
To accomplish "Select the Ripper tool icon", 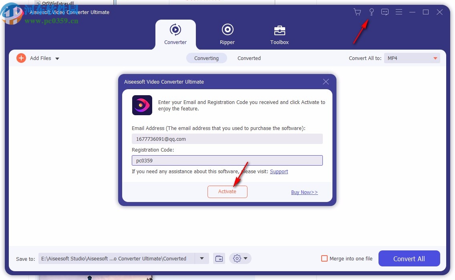I will click(x=227, y=30).
